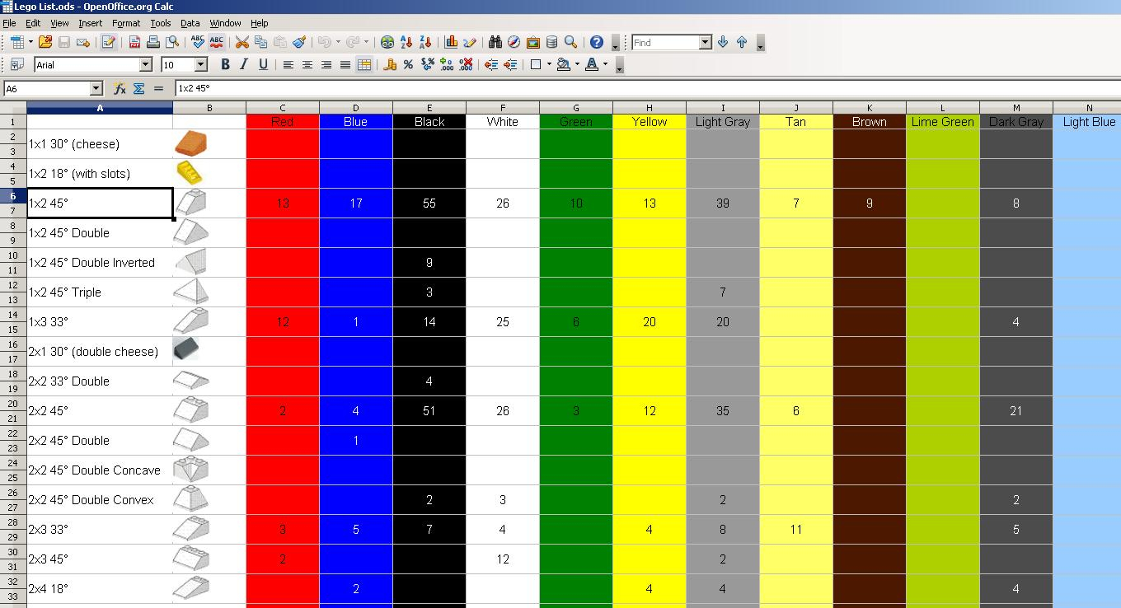Cut selection with scissors icon
This screenshot has width=1121, height=608.
click(x=242, y=42)
